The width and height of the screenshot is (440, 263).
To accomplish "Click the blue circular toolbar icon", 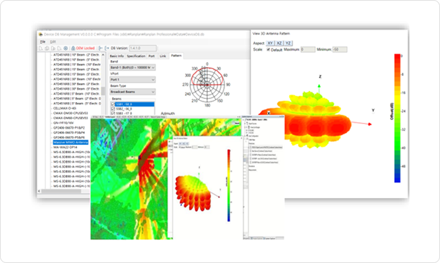I will [x=66, y=48].
